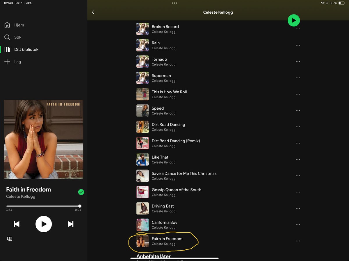Tap the 02:43 clock in status bar

(x=8, y=3)
